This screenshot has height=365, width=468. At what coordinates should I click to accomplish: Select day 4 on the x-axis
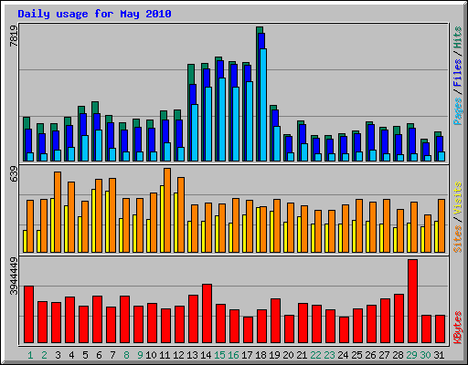coord(71,355)
